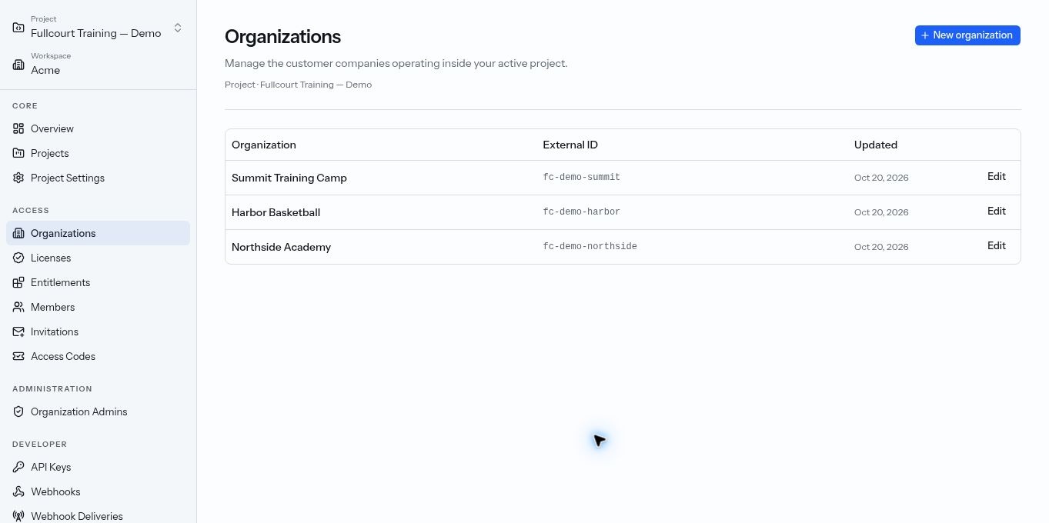Click the Updated column header
Image resolution: width=1049 pixels, height=523 pixels.
876,145
